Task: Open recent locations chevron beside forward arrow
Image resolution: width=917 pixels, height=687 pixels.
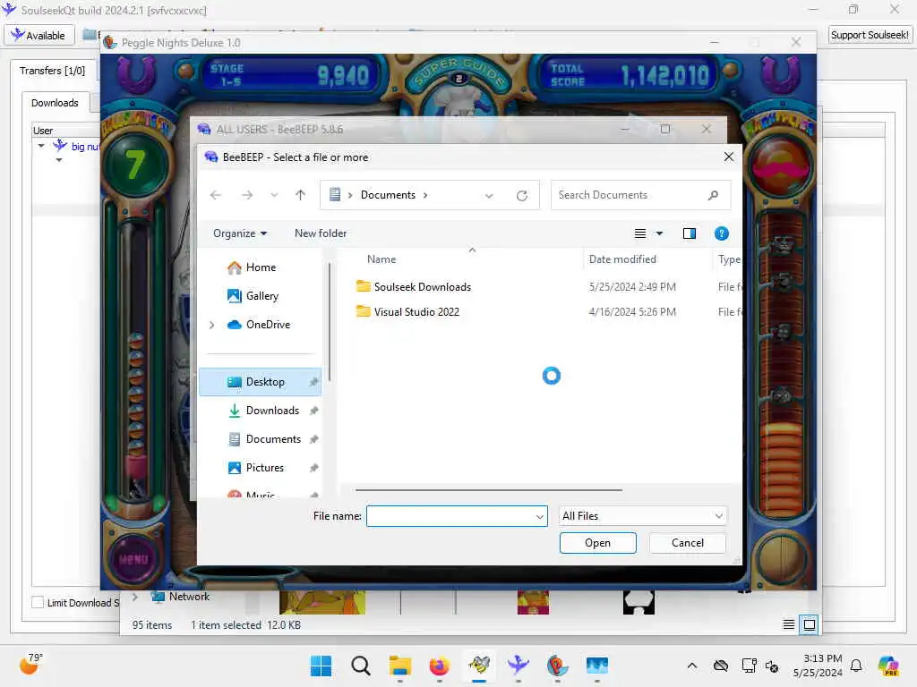Action: click(274, 195)
